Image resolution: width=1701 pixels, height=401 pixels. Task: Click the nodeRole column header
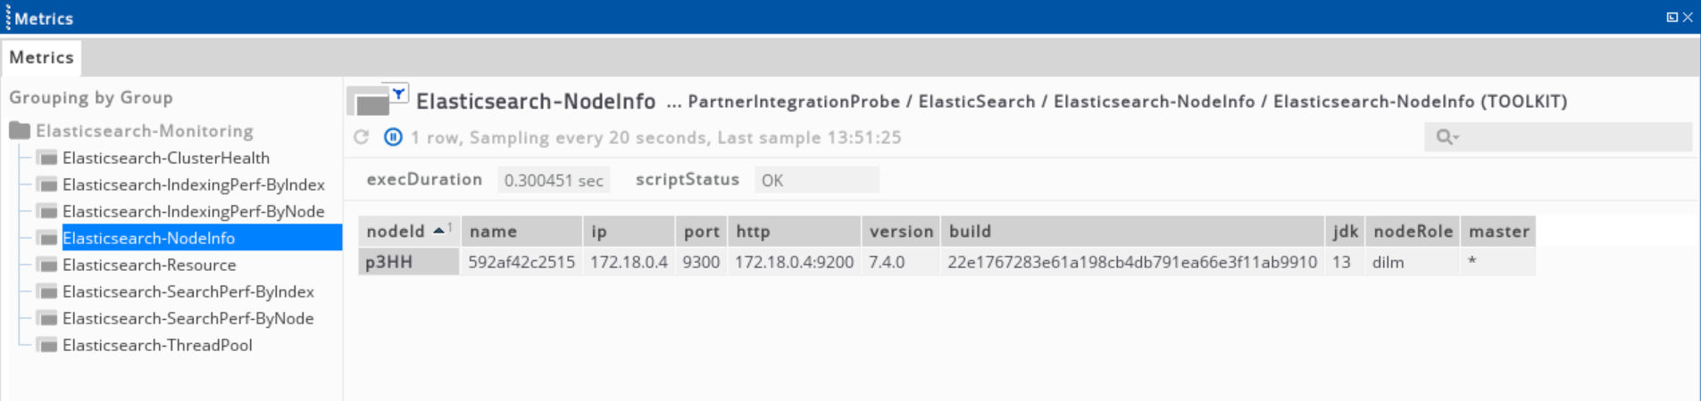coord(1413,231)
